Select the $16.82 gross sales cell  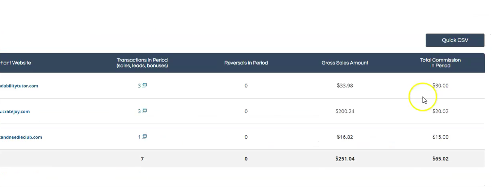point(345,137)
